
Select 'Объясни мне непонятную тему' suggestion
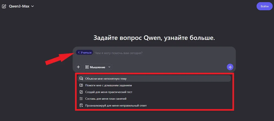[x=154, y=78]
